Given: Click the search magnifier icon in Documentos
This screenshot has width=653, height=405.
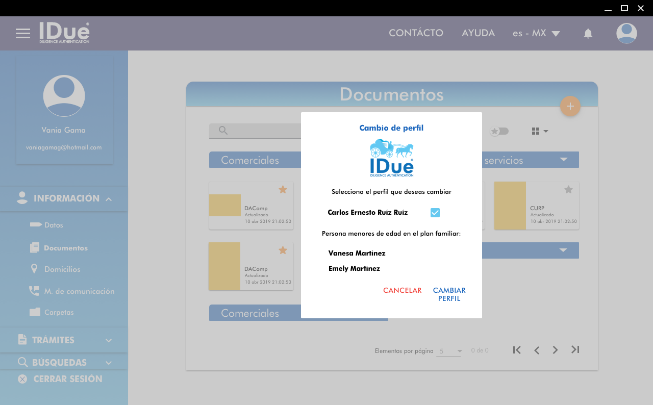Looking at the screenshot, I should [223, 131].
